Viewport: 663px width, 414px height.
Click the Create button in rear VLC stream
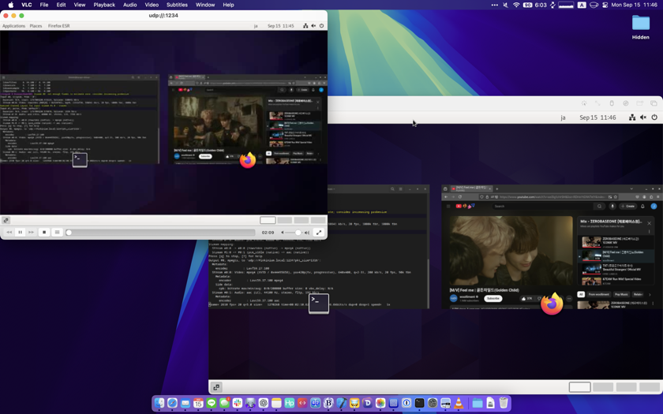627,206
